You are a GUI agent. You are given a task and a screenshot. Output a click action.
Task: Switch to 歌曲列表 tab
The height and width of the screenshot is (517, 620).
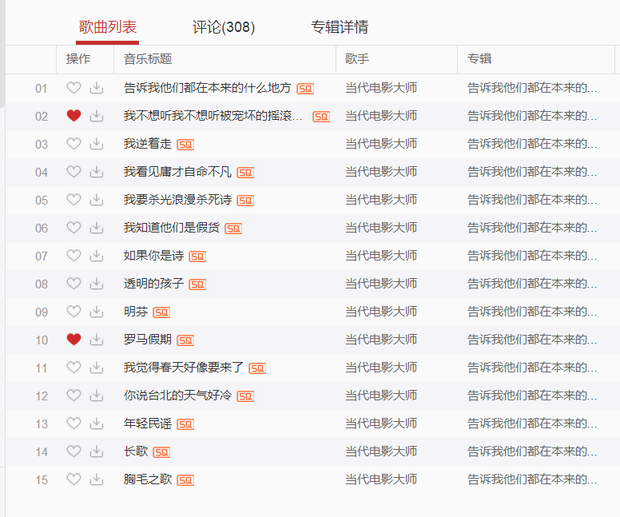click(x=108, y=27)
